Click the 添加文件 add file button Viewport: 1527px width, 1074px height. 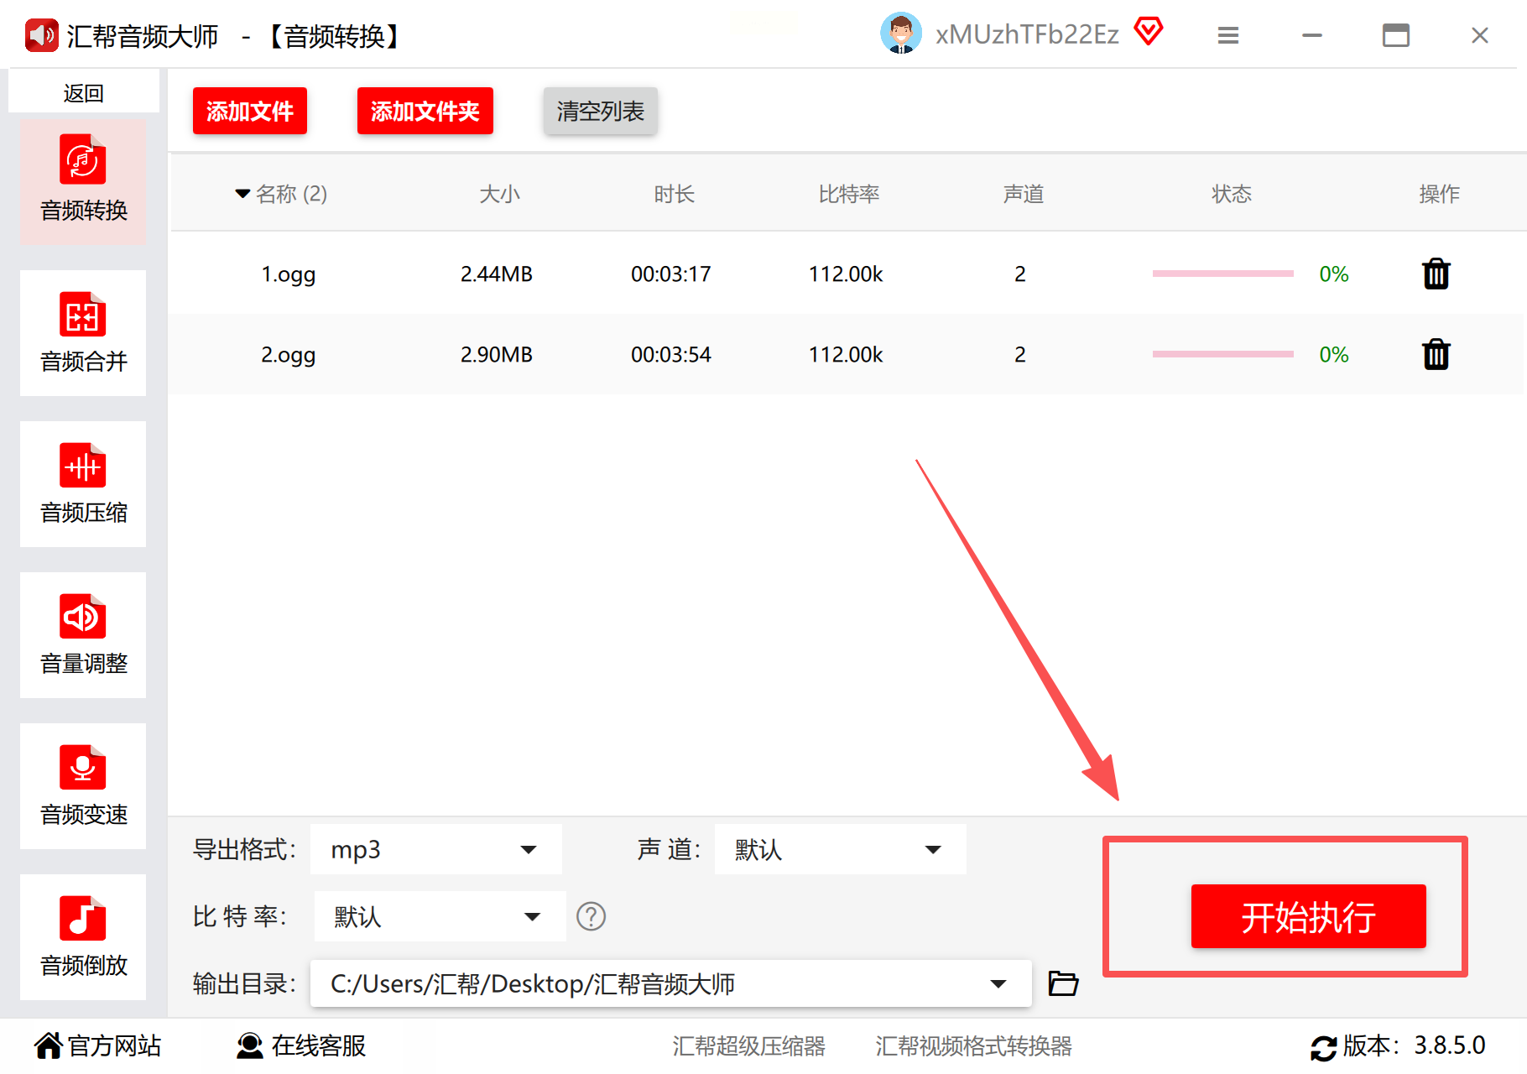pos(250,111)
